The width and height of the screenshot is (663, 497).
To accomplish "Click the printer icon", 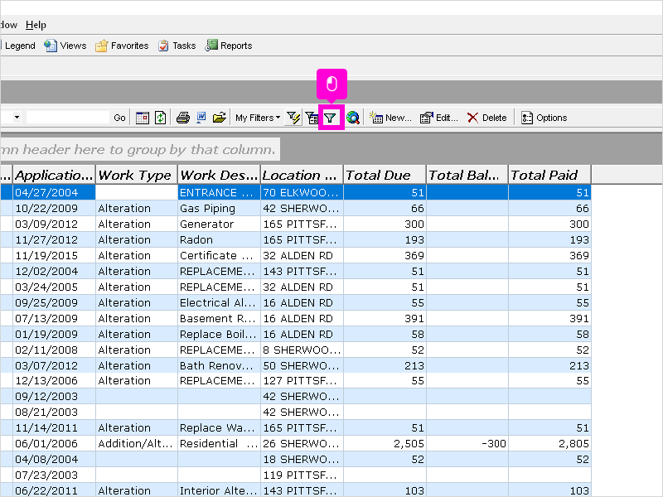I will pyautogui.click(x=183, y=118).
